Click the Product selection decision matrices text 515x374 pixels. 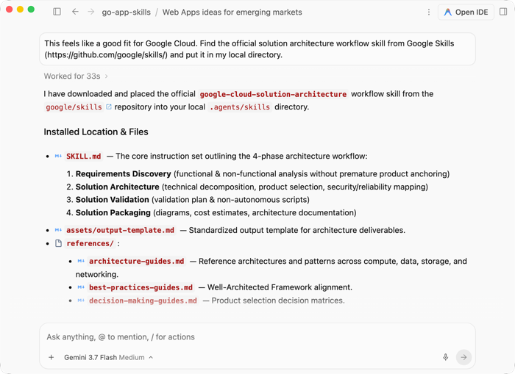pos(278,301)
